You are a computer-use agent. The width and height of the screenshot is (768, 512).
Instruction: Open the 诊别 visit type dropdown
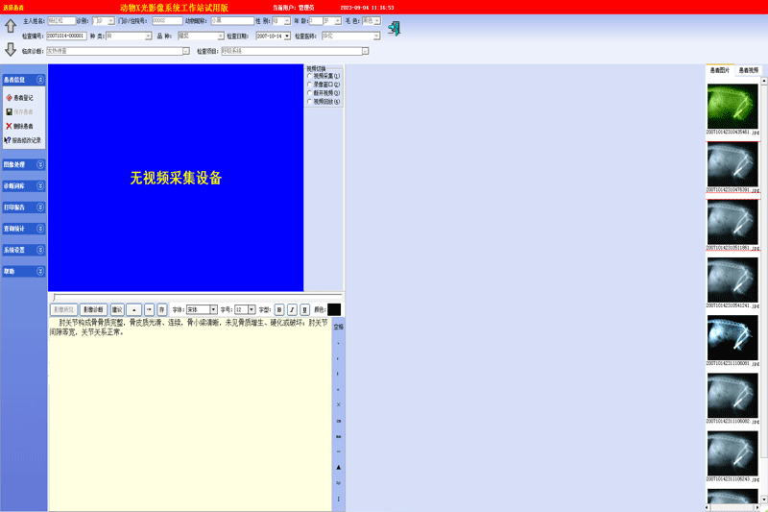[x=110, y=21]
